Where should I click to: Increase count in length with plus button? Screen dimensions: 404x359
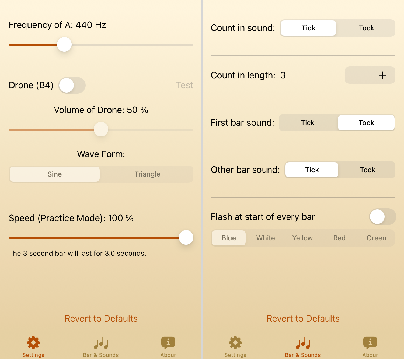(382, 75)
